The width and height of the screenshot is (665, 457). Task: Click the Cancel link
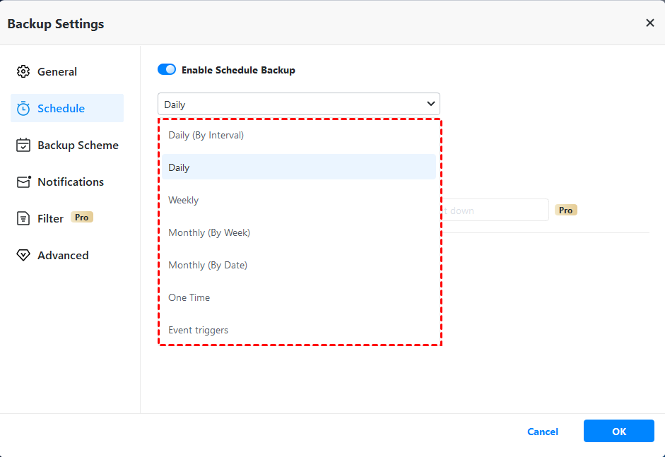(543, 432)
